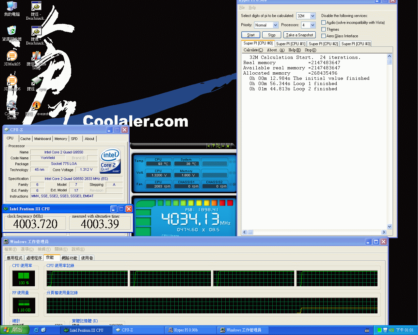The height and width of the screenshot is (335, 418).
Task: Click the Stop button in Hyper PI
Action: pos(272,35)
